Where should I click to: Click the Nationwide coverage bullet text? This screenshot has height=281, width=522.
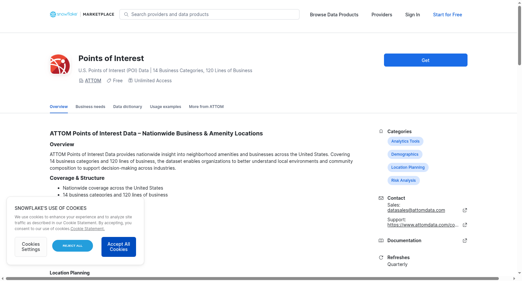[113, 188]
